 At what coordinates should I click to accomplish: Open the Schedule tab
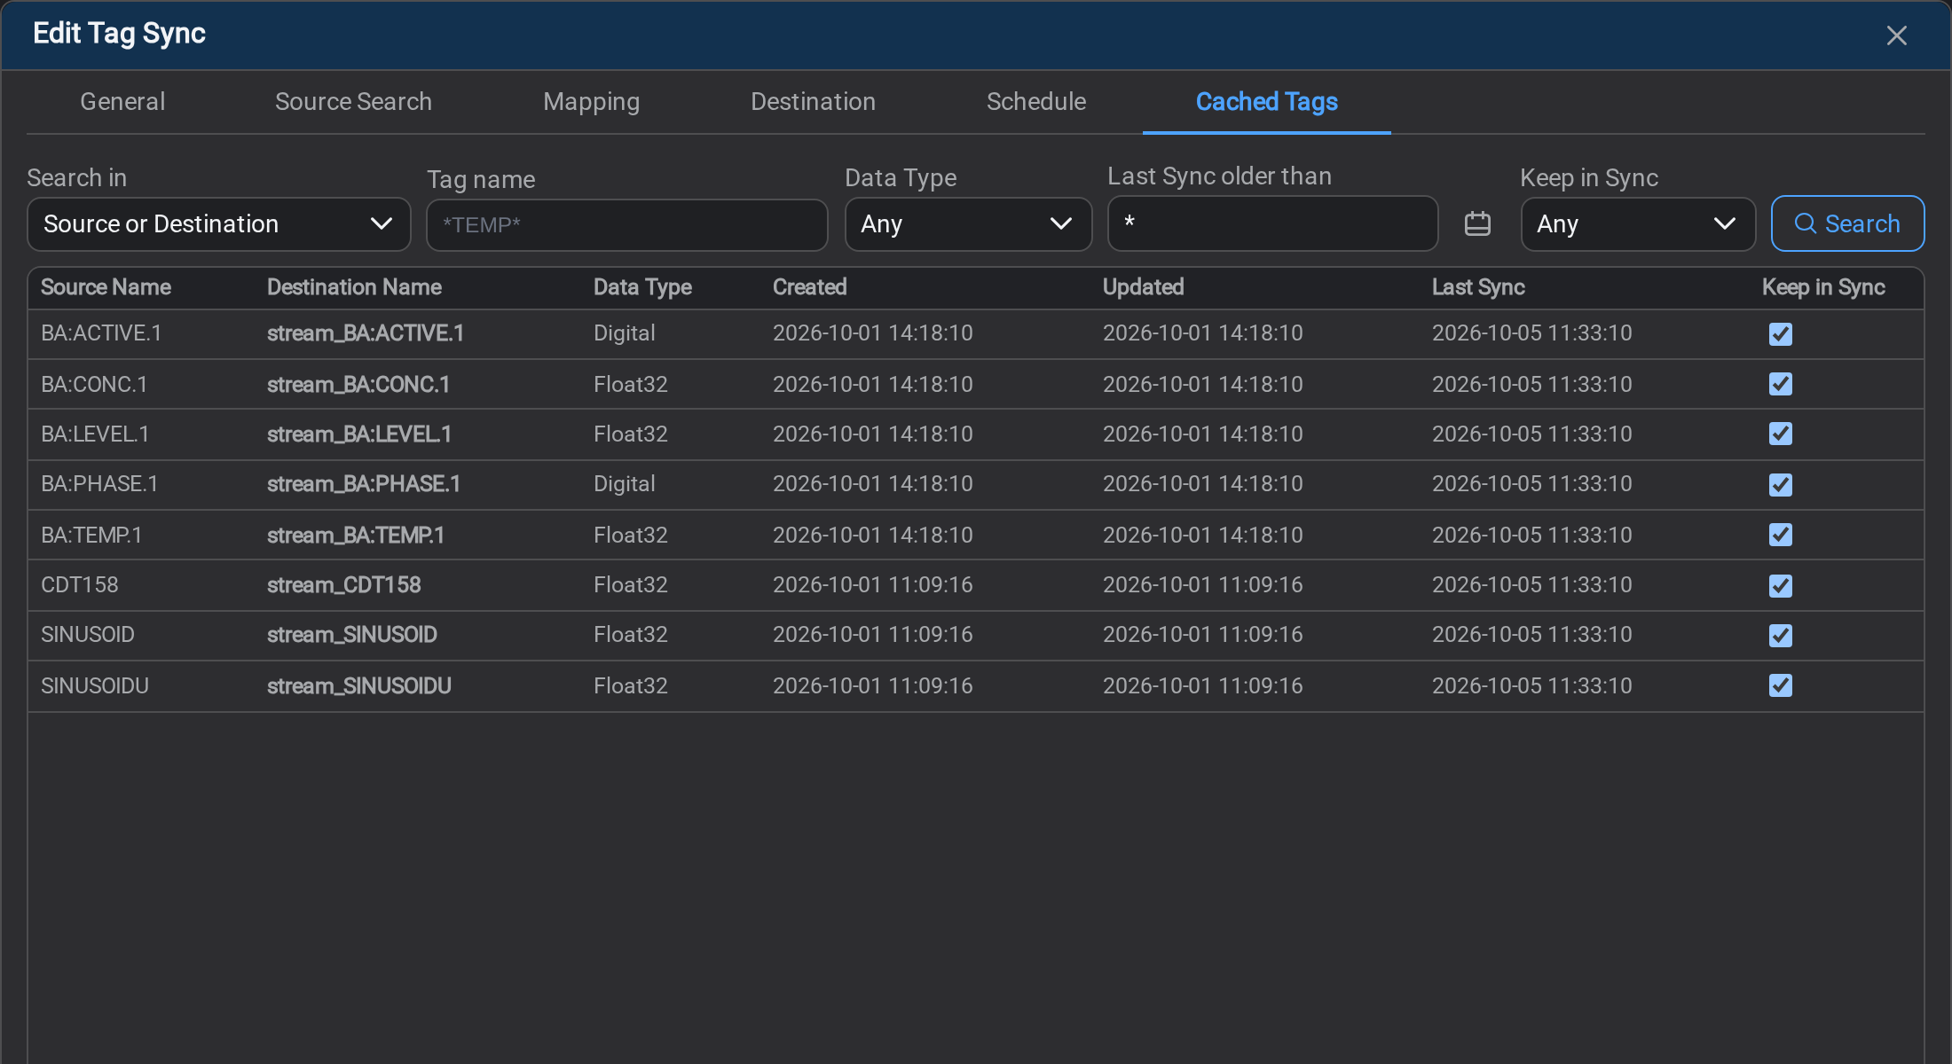(x=1035, y=102)
